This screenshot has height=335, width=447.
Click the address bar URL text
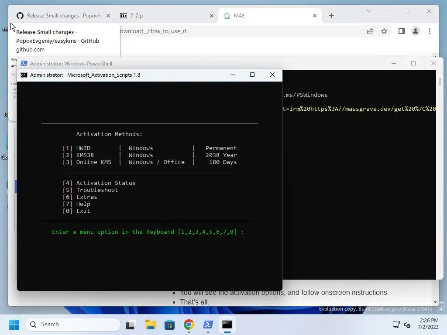coord(153,31)
